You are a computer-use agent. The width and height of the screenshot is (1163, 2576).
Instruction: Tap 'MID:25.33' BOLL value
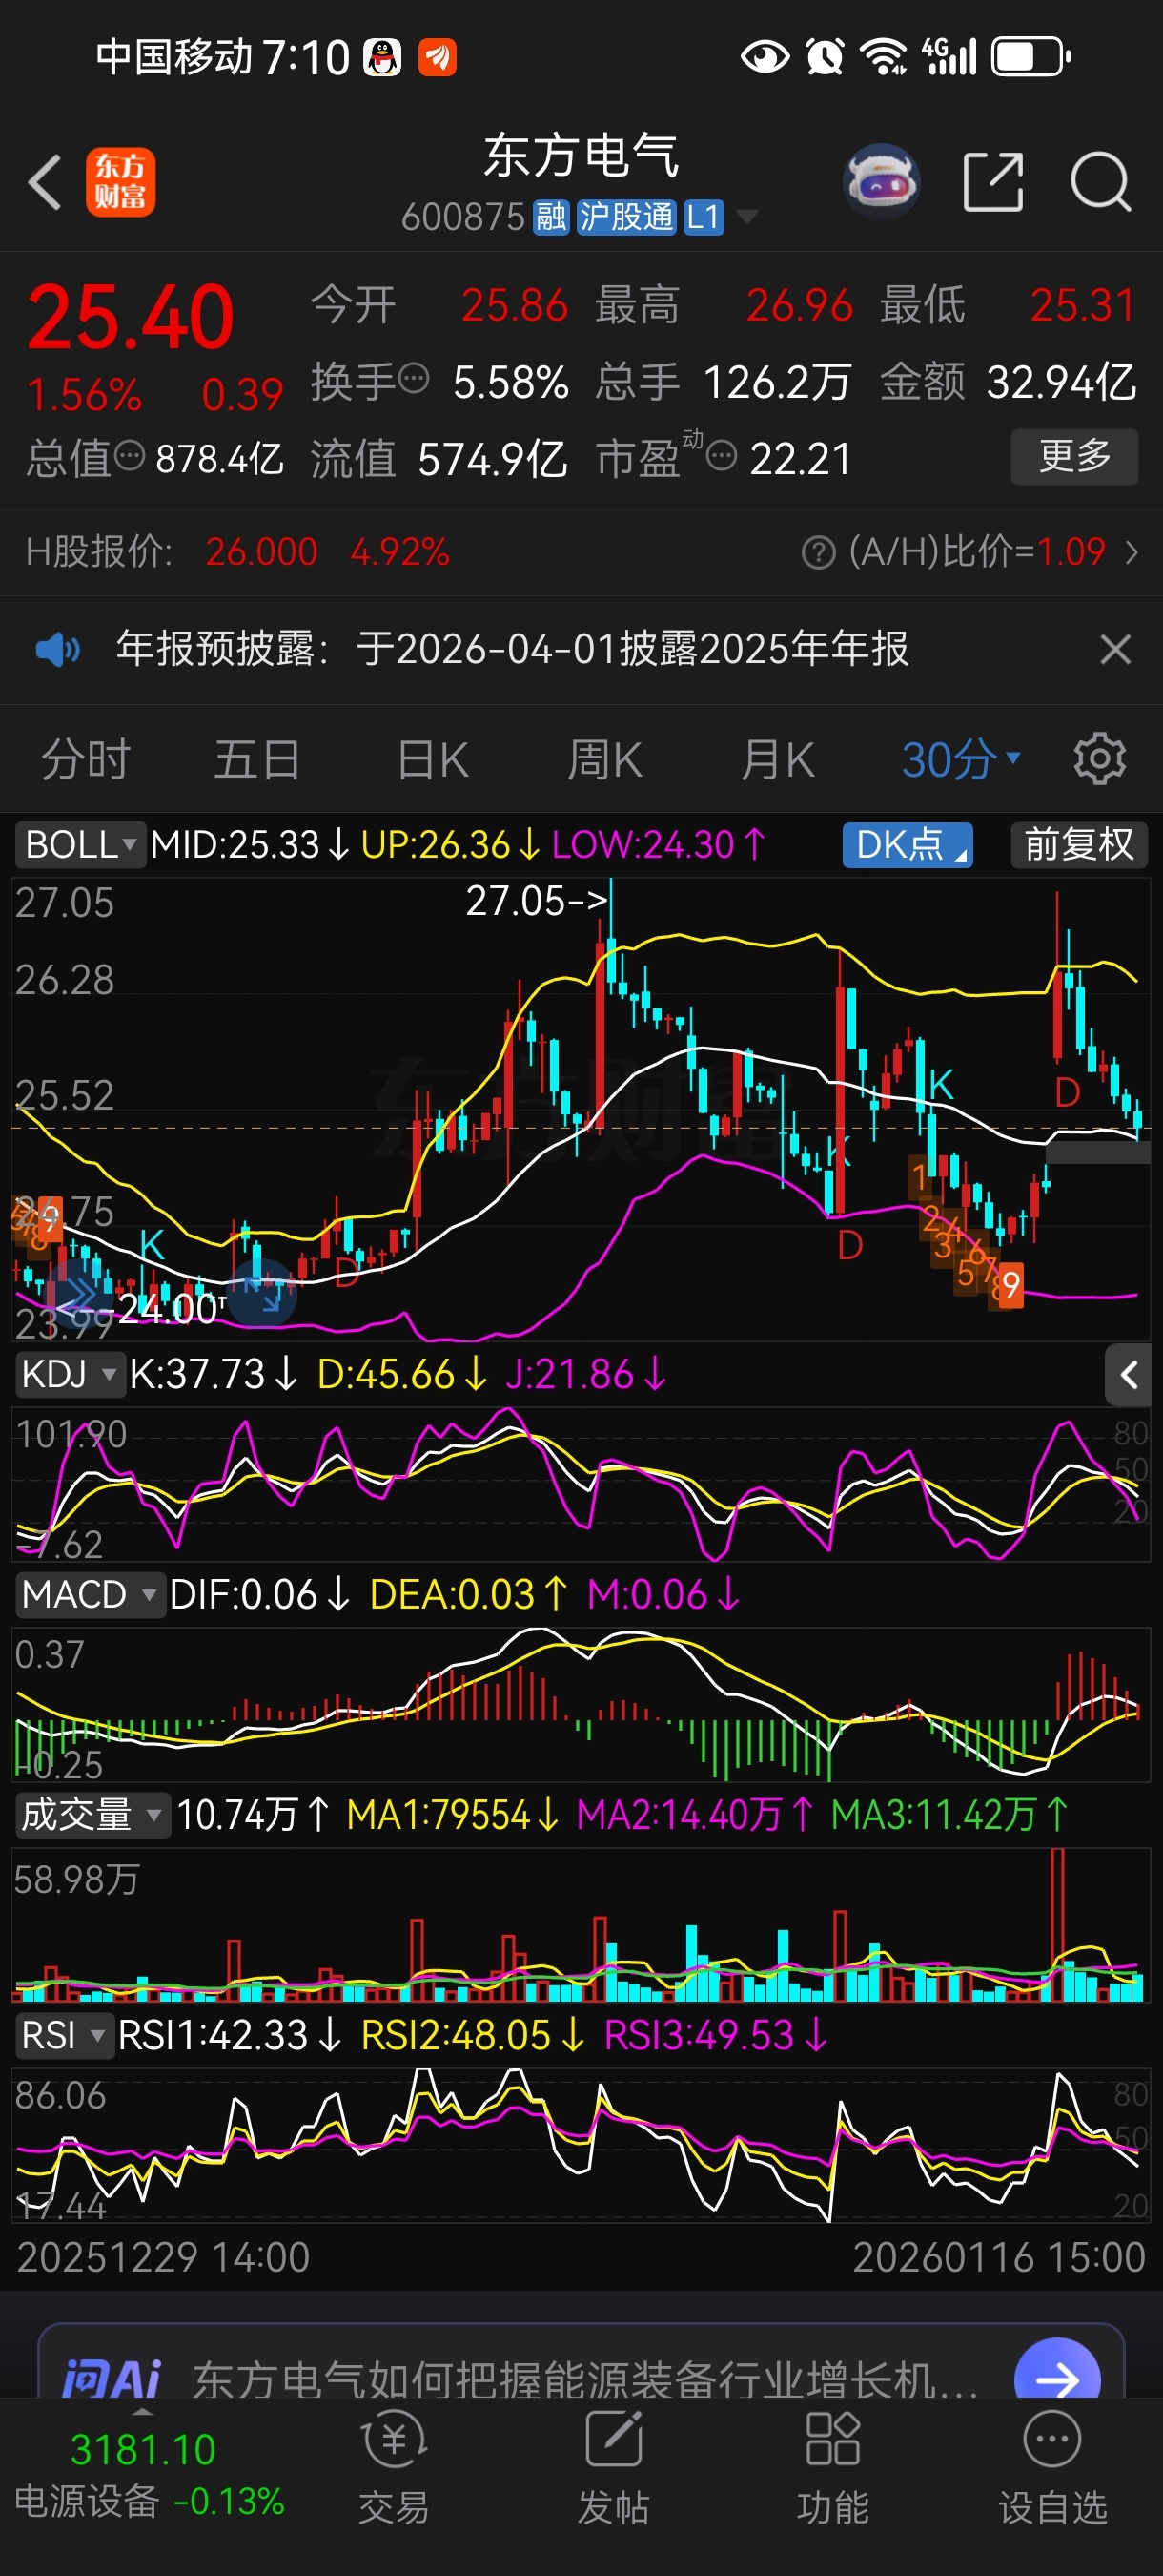click(235, 845)
